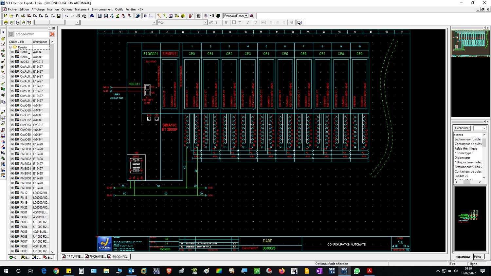Screen dimensions: 491x276
Task: Toggle Italic text formatting
Action: click(248, 23)
